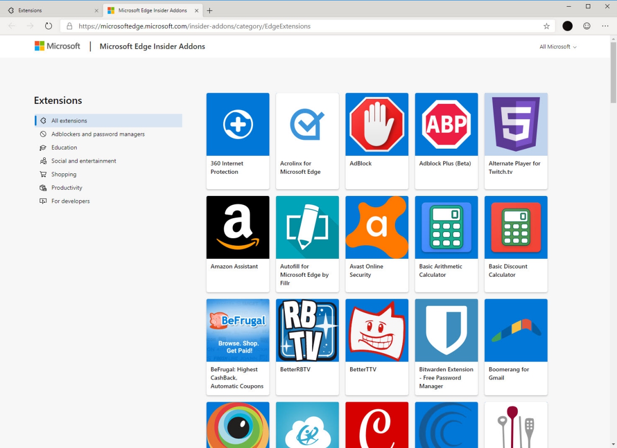Click the Microsoft logo link
Image resolution: width=617 pixels, height=448 pixels.
click(58, 46)
